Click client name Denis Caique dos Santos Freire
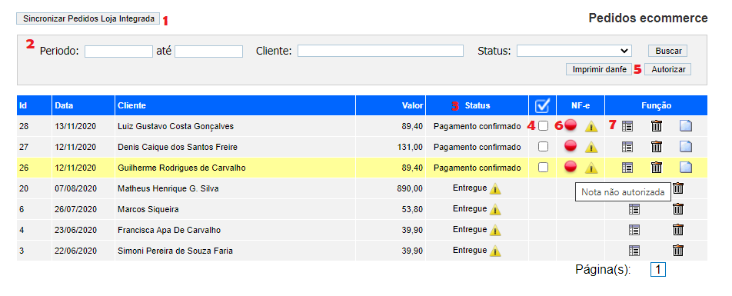The height and width of the screenshot is (296, 732). (178, 147)
